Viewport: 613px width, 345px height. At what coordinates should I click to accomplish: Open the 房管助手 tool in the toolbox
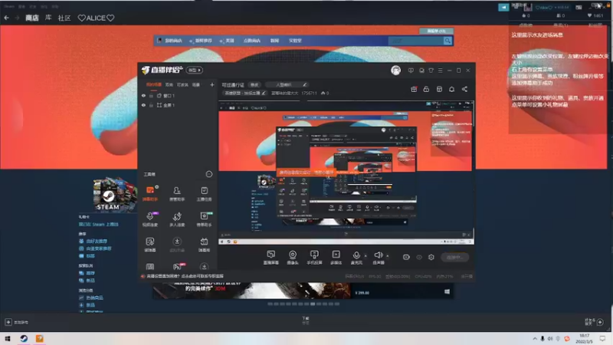[x=177, y=194]
